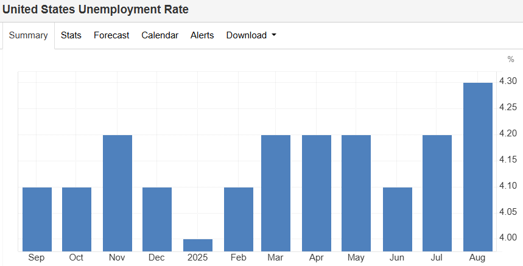Click the shortest bar labeled 2025
The width and height of the screenshot is (523, 266).
[198, 245]
